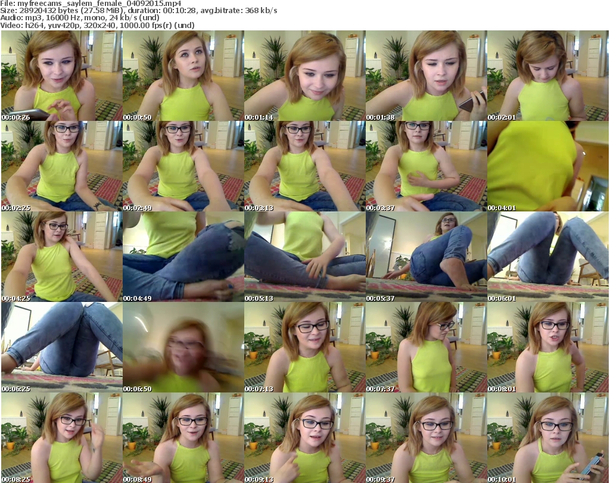Click the thumbnail stamped 00:08:49

pyautogui.click(x=183, y=438)
